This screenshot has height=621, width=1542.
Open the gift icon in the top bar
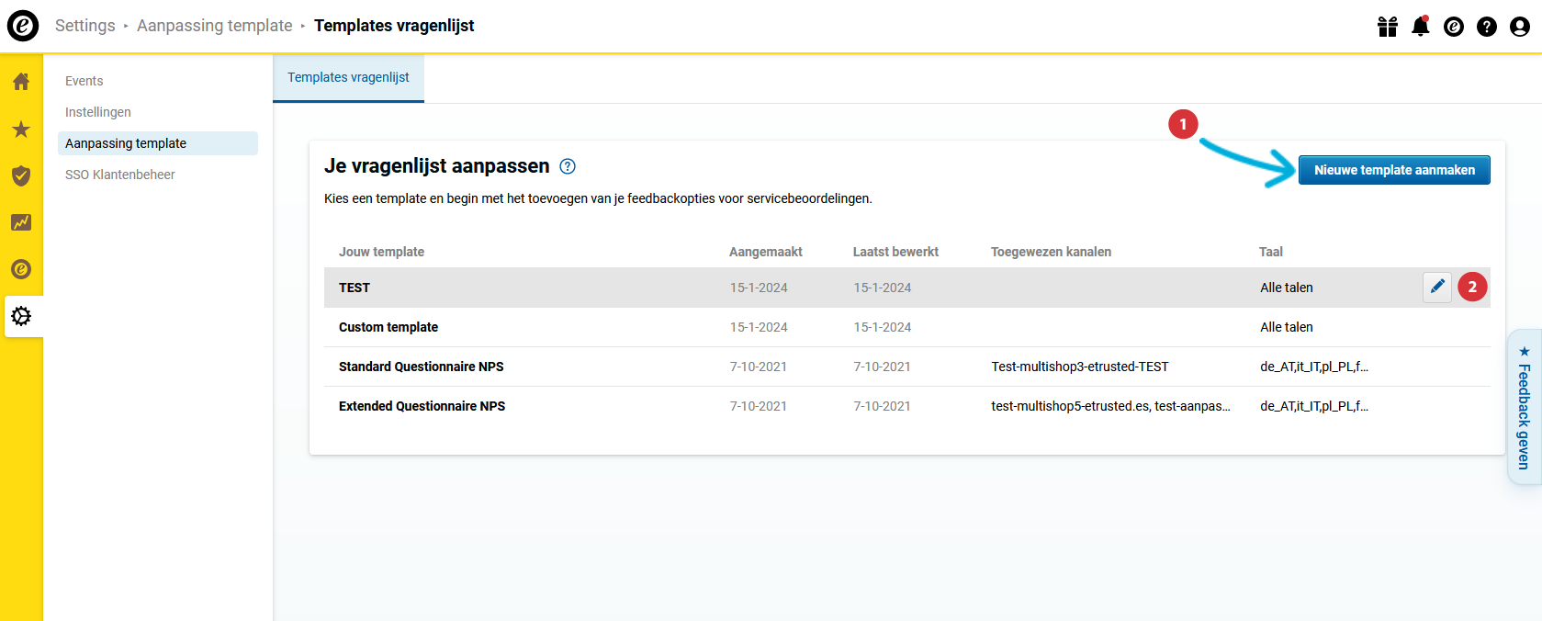pos(1388,27)
